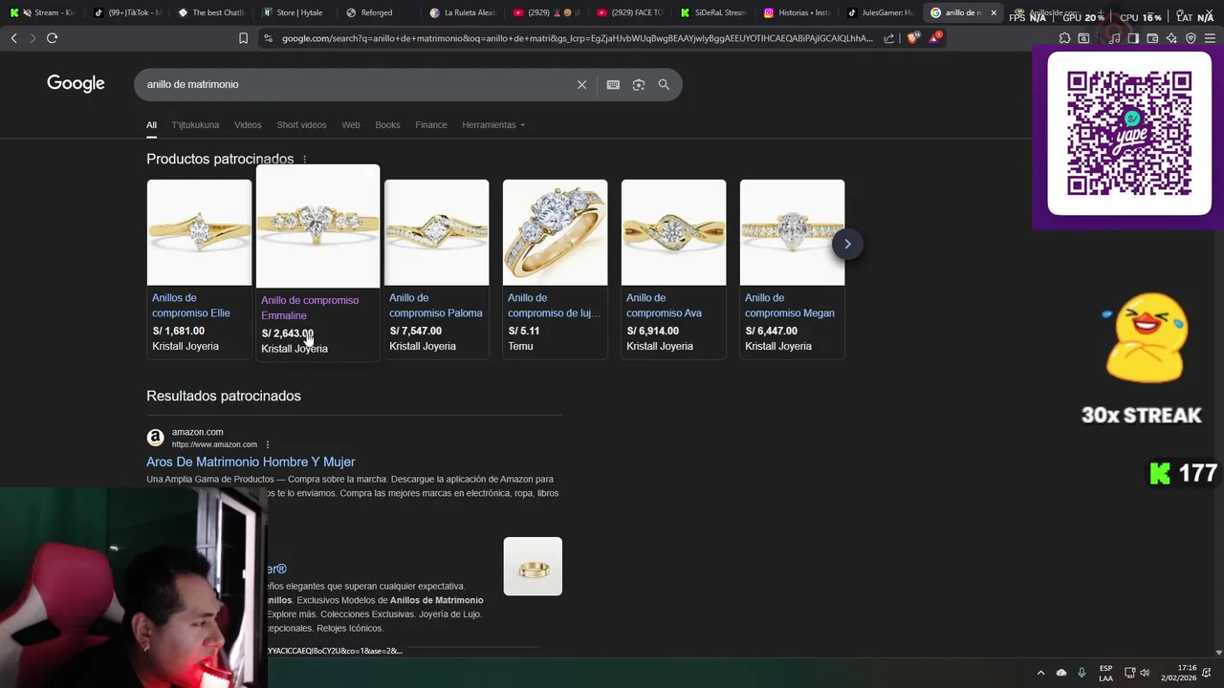This screenshot has width=1224, height=688.
Task: Open OneDrive cloud tray icon
Action: pyautogui.click(x=1061, y=673)
